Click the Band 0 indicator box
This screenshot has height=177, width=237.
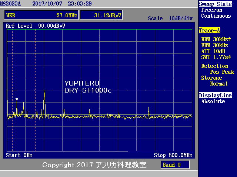tap(175, 165)
